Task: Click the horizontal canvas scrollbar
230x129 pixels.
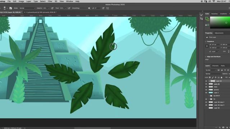Action: [x=92, y=128]
